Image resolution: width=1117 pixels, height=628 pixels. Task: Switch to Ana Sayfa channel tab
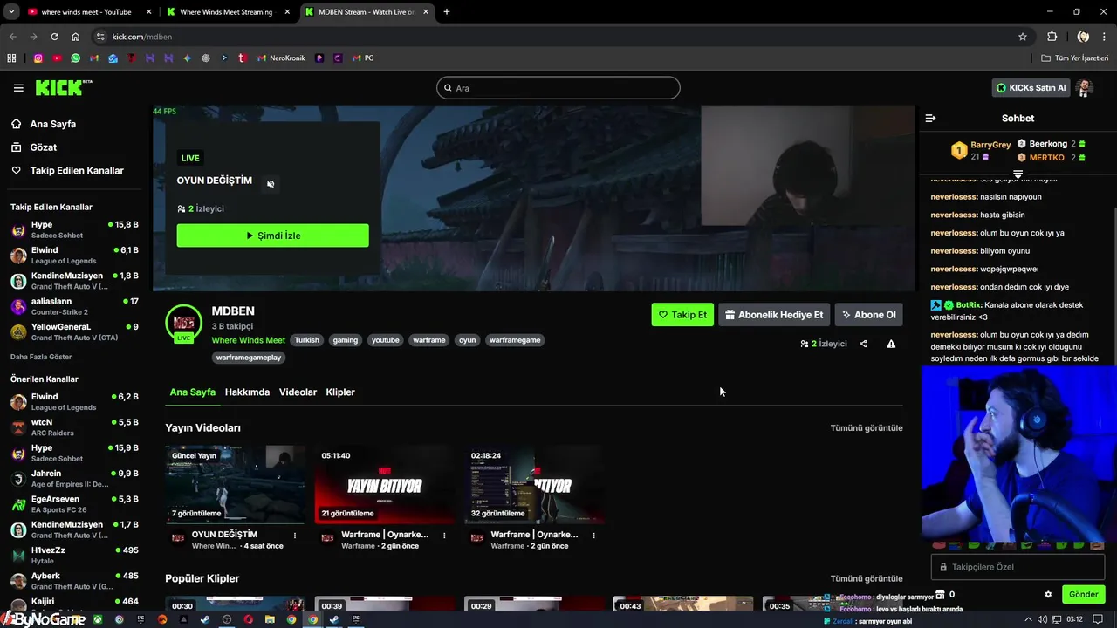click(192, 392)
